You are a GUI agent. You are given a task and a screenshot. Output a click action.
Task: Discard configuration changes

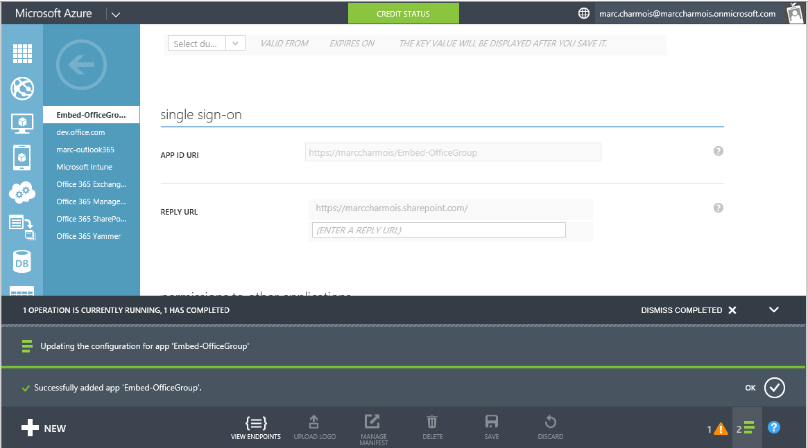[x=551, y=428]
